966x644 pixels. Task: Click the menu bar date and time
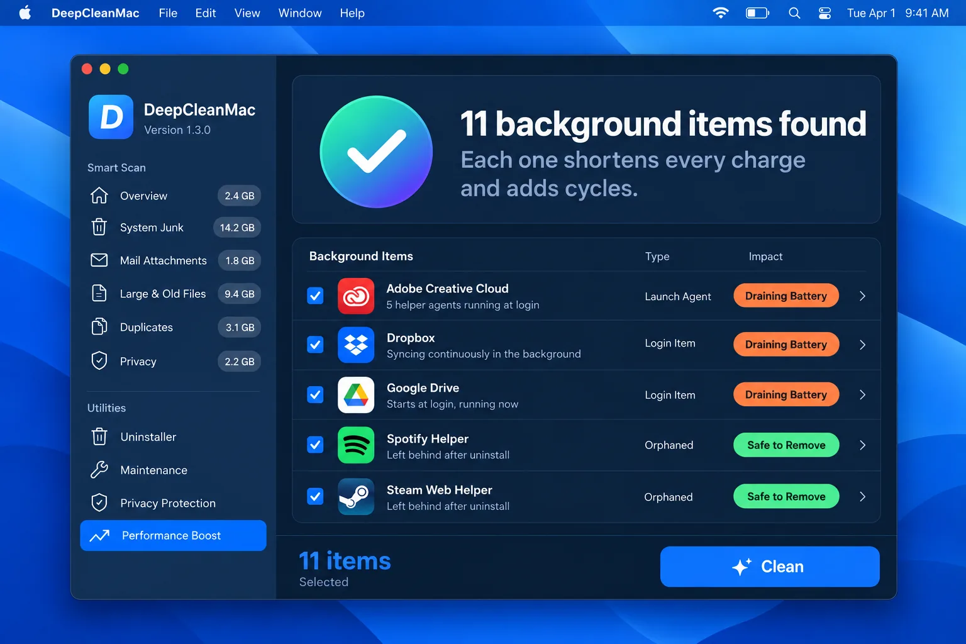point(897,13)
